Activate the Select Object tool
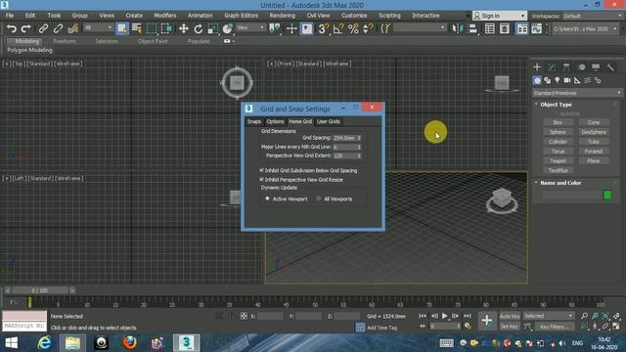This screenshot has width=626, height=352. [121, 28]
